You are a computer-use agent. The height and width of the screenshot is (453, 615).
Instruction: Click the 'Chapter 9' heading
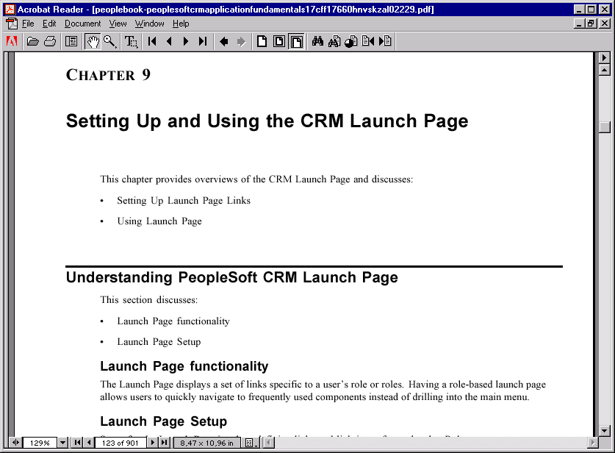108,74
